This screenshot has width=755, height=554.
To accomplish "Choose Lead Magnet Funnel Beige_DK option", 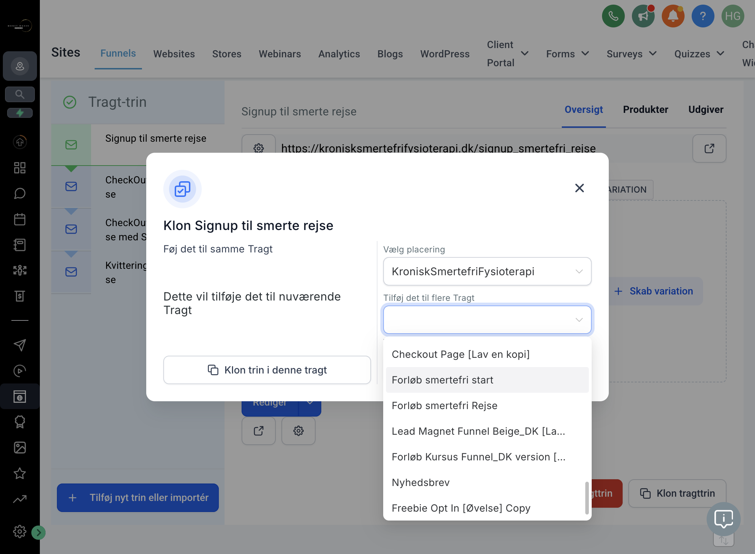I will coord(487,431).
